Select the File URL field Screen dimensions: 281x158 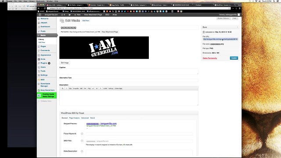tap(220, 39)
